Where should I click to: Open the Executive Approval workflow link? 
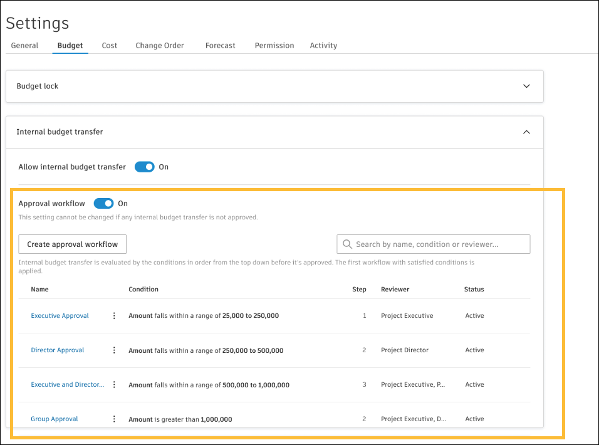click(x=60, y=316)
